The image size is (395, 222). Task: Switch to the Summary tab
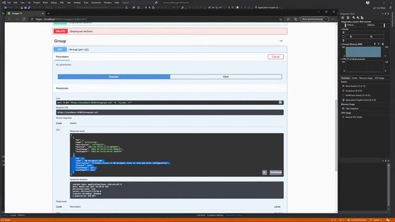pyautogui.click(x=346, y=78)
